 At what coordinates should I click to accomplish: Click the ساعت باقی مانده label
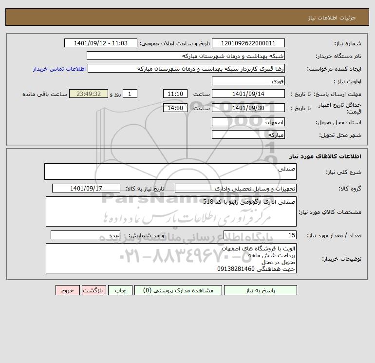point(45,94)
